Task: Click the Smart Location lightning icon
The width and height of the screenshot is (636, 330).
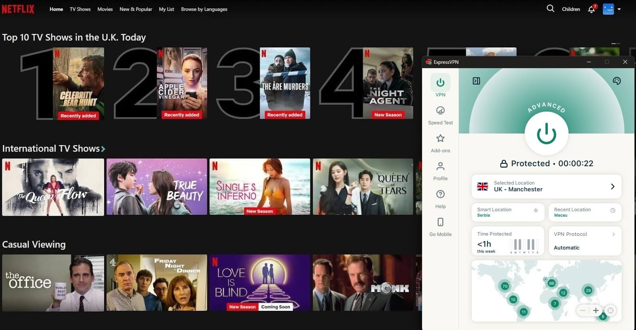Action: [x=536, y=210]
